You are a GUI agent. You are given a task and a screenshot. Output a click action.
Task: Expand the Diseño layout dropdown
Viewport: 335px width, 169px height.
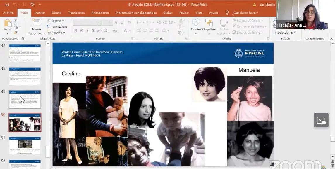pyautogui.click(x=56, y=21)
